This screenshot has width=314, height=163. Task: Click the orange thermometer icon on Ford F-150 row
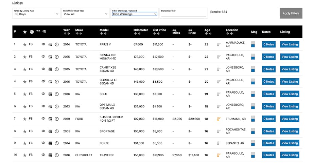click(219, 119)
